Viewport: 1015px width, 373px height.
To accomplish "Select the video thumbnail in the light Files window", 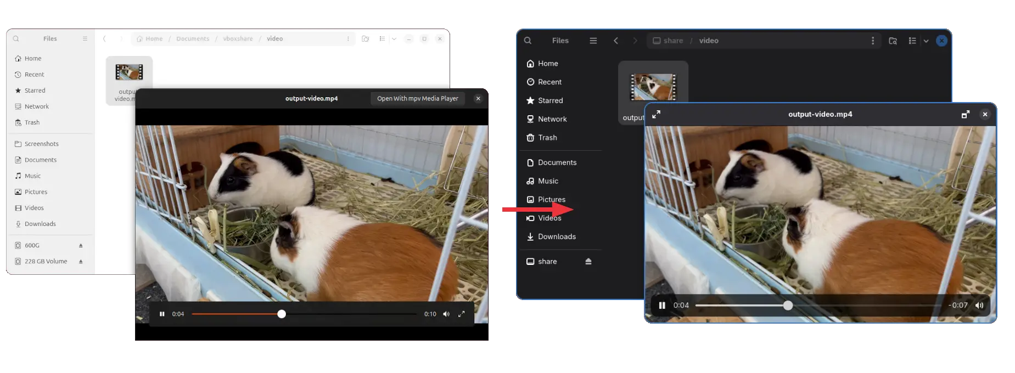I will click(x=129, y=72).
